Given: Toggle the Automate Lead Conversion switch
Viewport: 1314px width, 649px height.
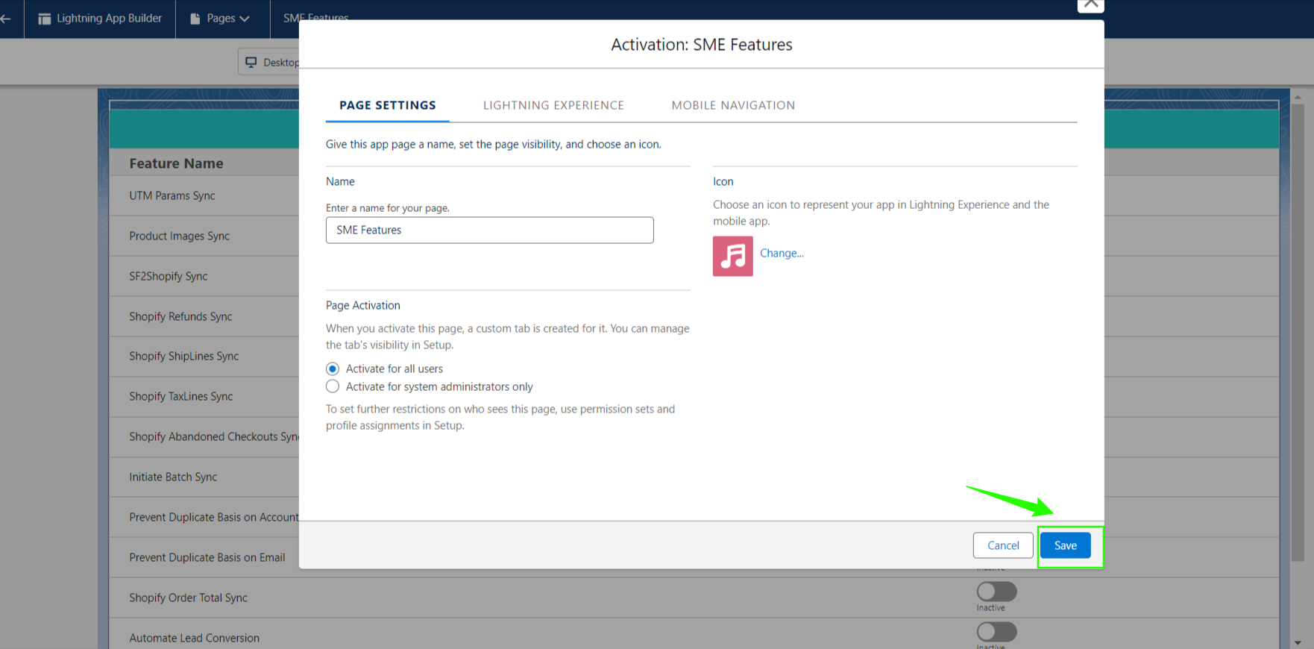Looking at the screenshot, I should point(996,632).
